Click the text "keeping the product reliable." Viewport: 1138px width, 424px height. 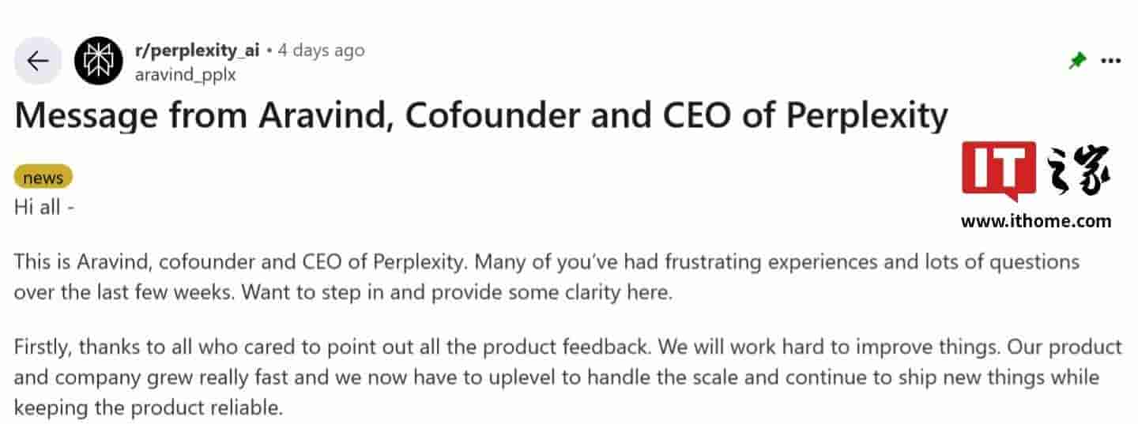point(148,408)
